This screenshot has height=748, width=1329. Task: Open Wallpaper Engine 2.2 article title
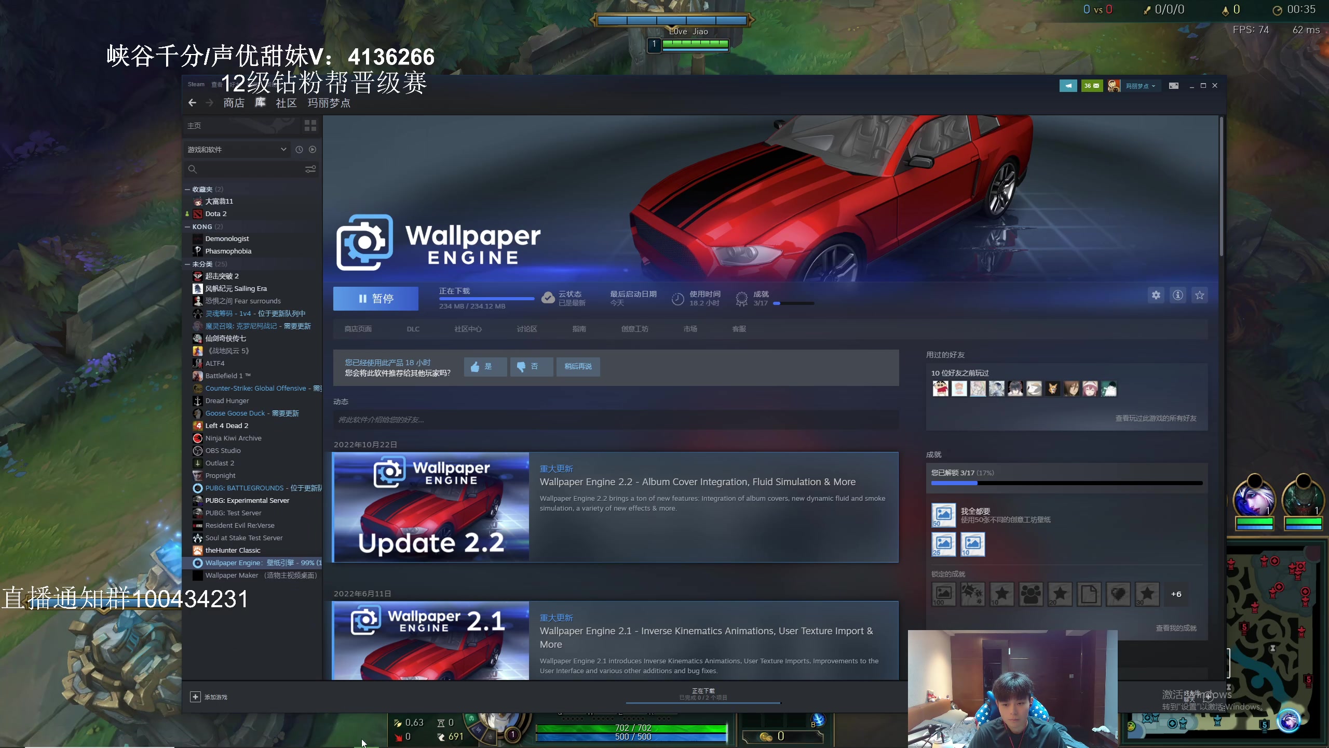[698, 482]
